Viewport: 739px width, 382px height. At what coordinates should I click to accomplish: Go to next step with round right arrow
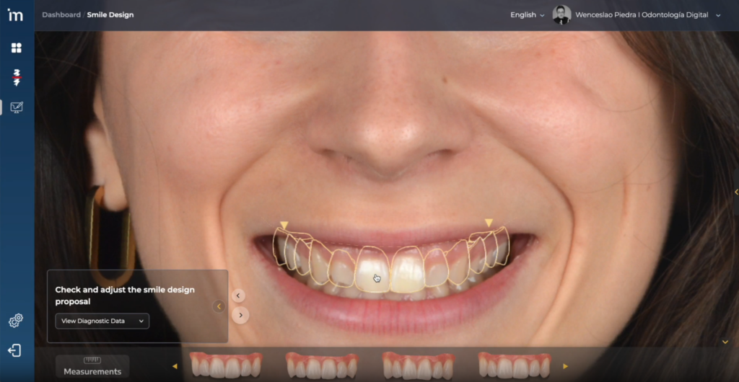pyautogui.click(x=240, y=315)
